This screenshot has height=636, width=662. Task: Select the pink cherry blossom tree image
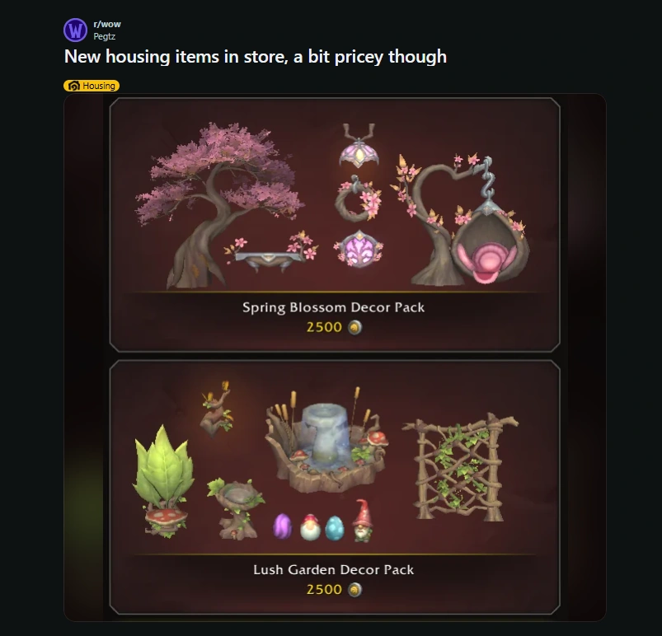(218, 205)
